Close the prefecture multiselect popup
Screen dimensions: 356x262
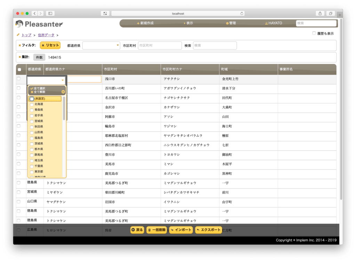(63, 92)
